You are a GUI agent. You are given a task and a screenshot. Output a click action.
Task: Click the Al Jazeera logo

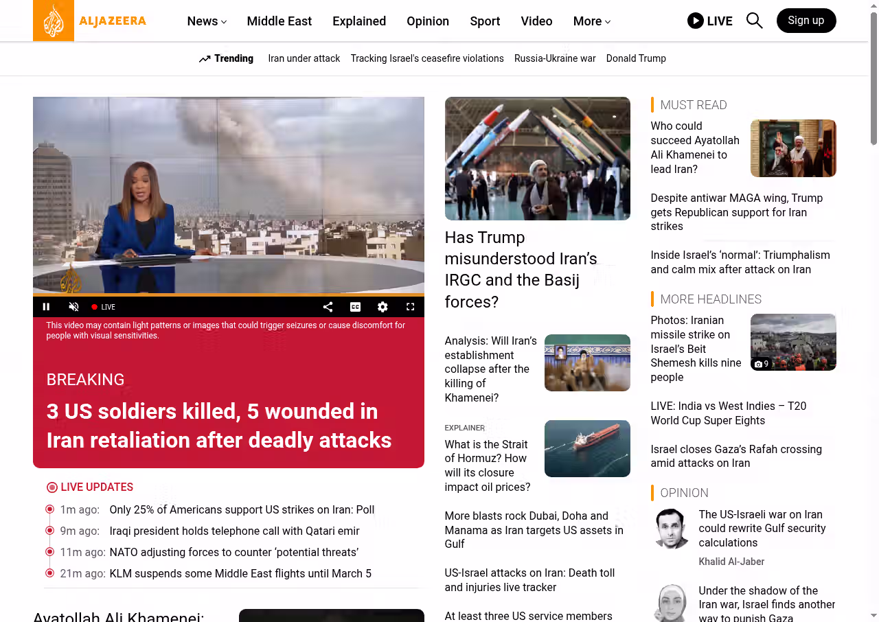(90, 21)
